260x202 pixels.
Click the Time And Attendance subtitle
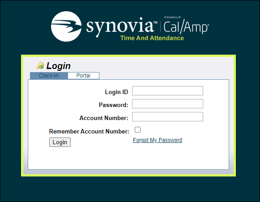pyautogui.click(x=152, y=38)
